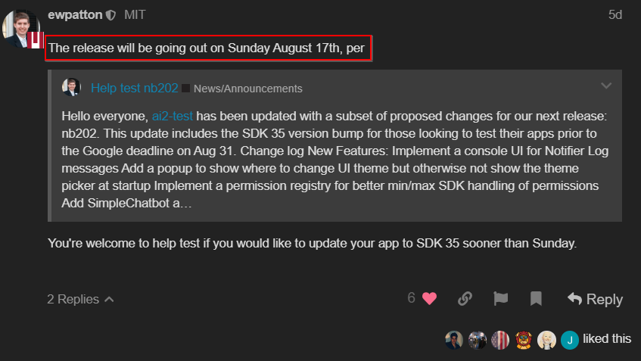This screenshot has height=361, width=641.
Task: Open the teal 'J' liker avatar
Action: click(570, 340)
